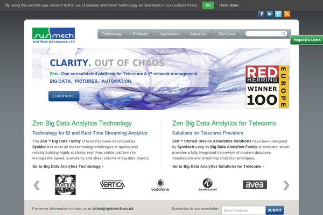323x215 pixels.
Task: Click the SysMech logo
Action: point(53,35)
